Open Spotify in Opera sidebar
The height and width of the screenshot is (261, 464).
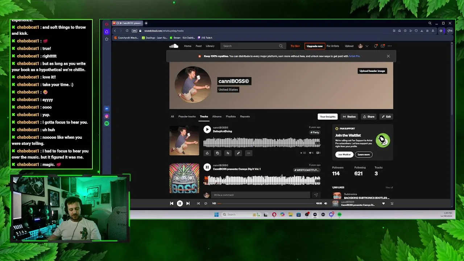click(x=107, y=124)
